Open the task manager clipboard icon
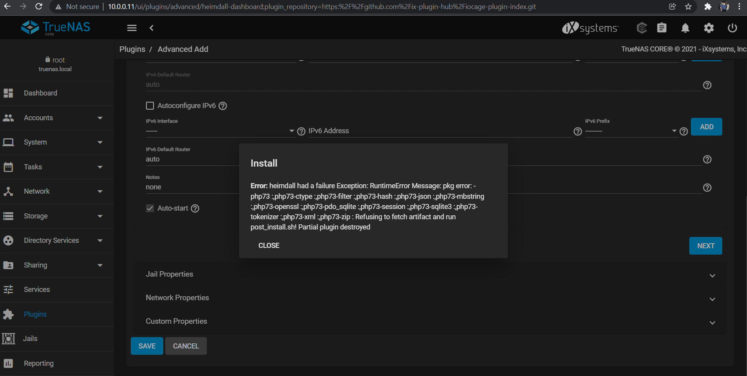 point(662,28)
